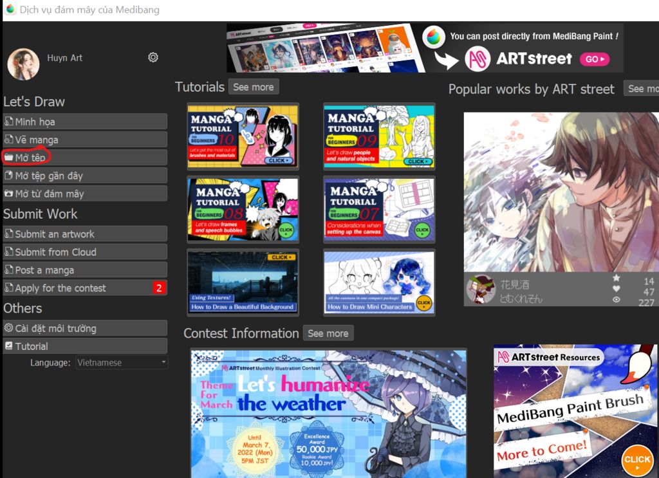Viewport: 659px width, 478px height.
Task: Click the folder icon beside Mở tệp
Action: 9,158
